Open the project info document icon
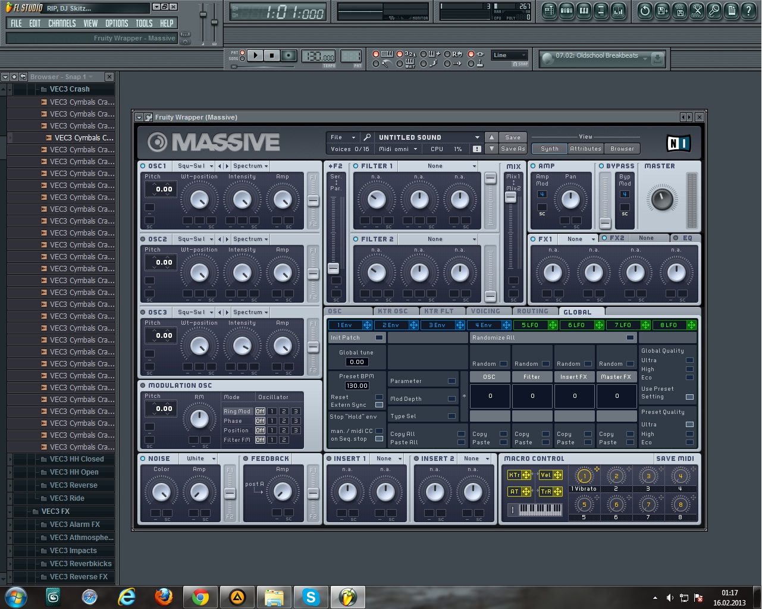 pos(732,11)
